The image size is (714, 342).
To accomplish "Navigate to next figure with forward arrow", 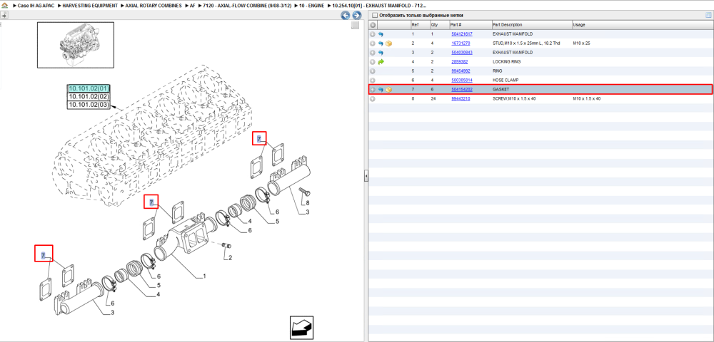I will point(356,16).
